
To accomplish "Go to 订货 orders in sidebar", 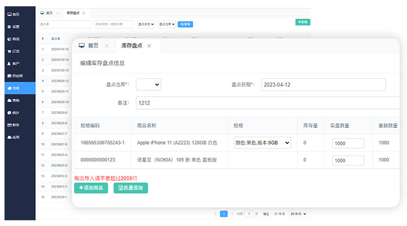I will [x=16, y=51].
